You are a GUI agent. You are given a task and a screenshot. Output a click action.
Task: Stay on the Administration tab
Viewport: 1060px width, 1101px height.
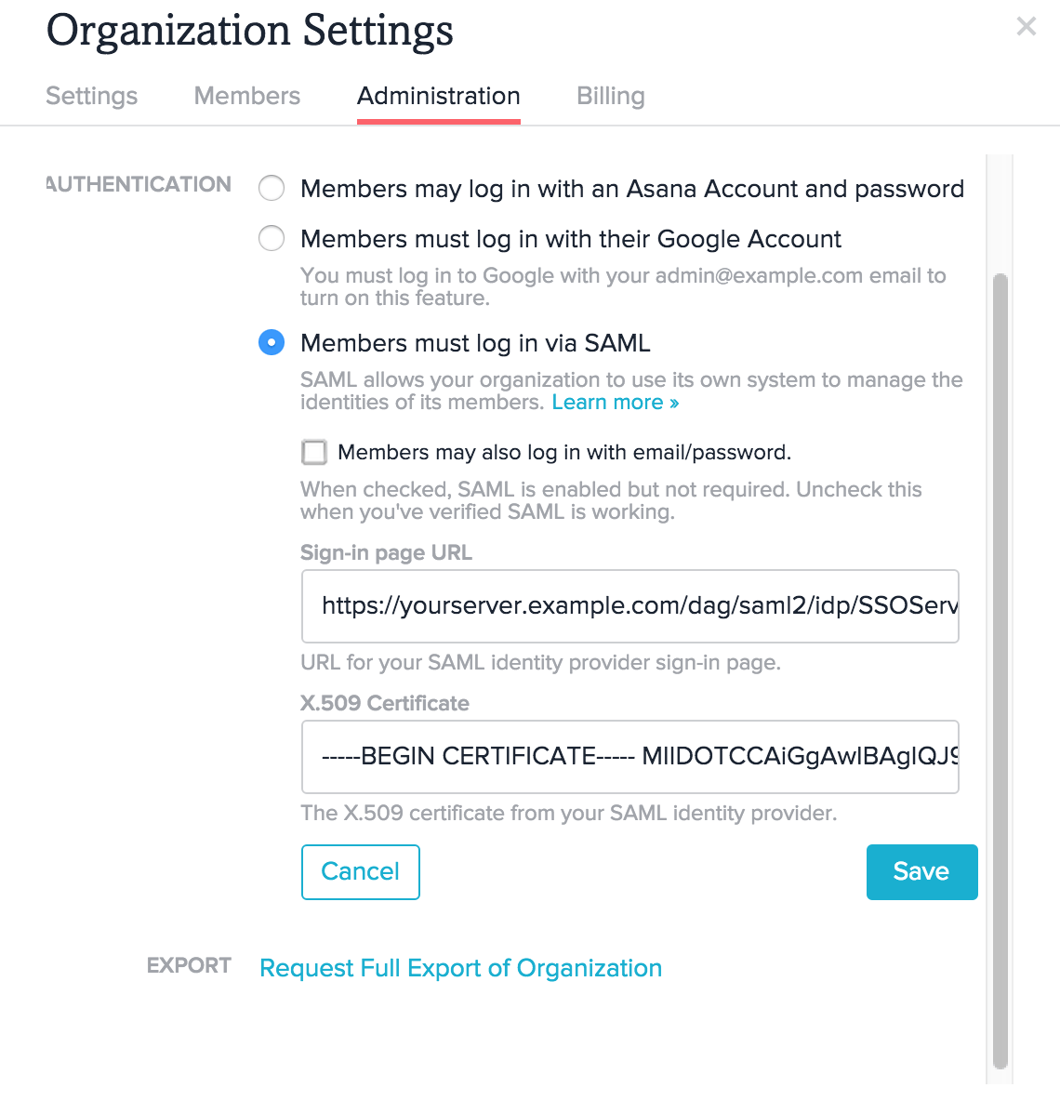[x=438, y=96]
